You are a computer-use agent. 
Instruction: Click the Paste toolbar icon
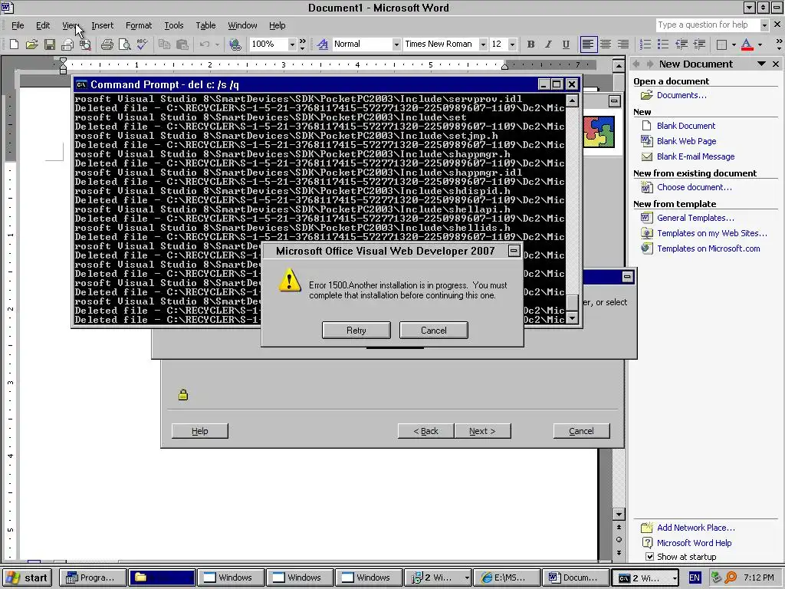(x=182, y=44)
